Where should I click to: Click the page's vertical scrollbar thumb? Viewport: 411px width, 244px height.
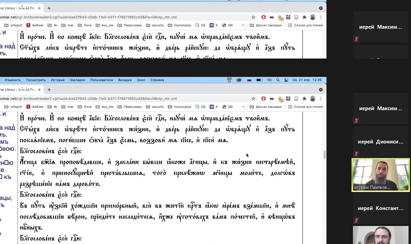[x=324, y=155]
